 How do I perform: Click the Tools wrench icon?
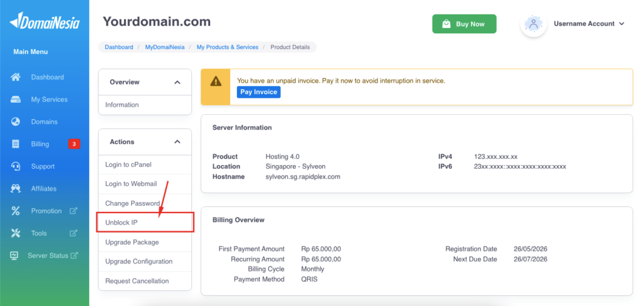click(x=16, y=233)
